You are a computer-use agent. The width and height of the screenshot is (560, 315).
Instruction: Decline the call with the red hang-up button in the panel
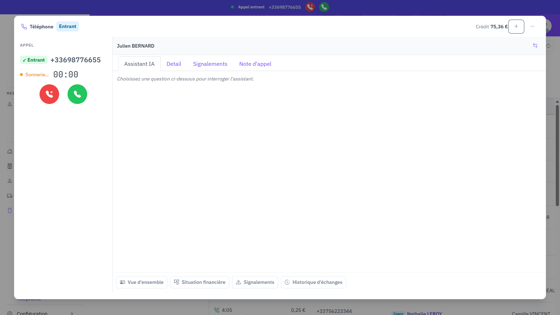[x=49, y=94]
